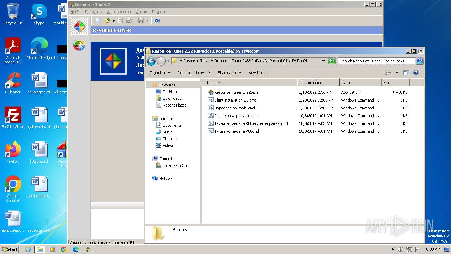Open the Include in library dropdown

[x=194, y=73]
